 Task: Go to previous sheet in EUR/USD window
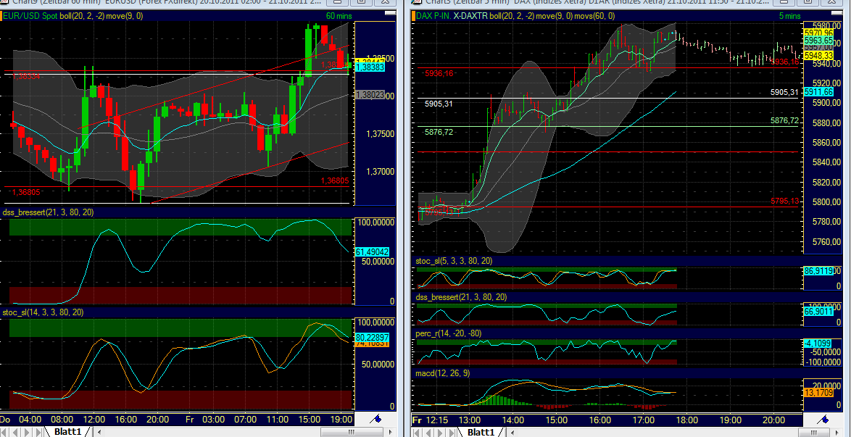[17, 432]
